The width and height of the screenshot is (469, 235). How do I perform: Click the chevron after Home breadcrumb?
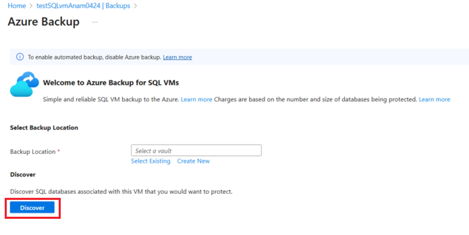[31, 6]
